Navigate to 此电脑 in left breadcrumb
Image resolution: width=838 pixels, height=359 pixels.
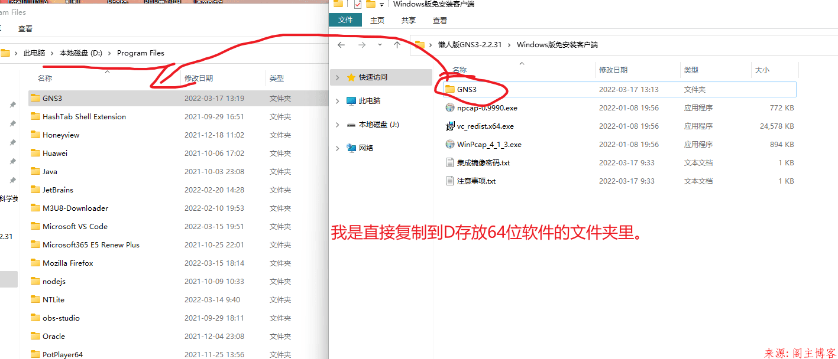click(x=34, y=53)
